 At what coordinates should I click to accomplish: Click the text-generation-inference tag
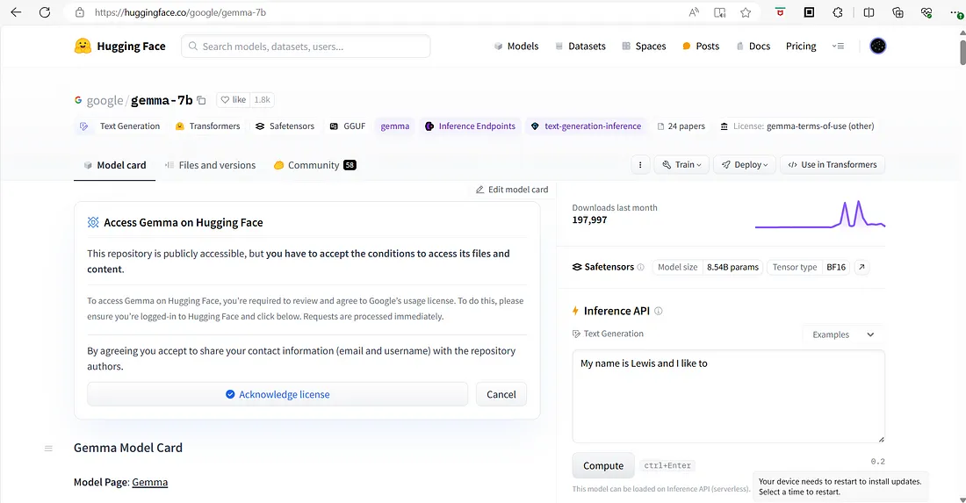pos(586,126)
